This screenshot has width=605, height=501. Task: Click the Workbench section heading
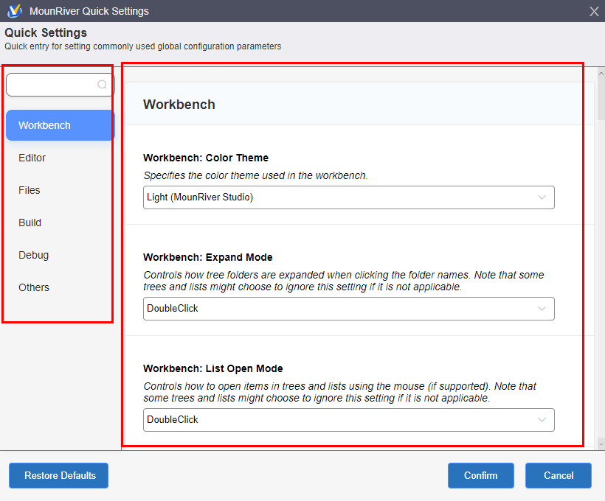[x=179, y=105]
